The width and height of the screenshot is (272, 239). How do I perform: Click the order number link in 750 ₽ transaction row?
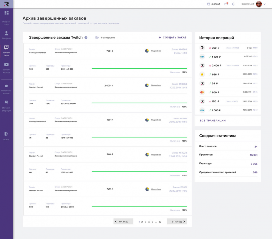point(233,48)
